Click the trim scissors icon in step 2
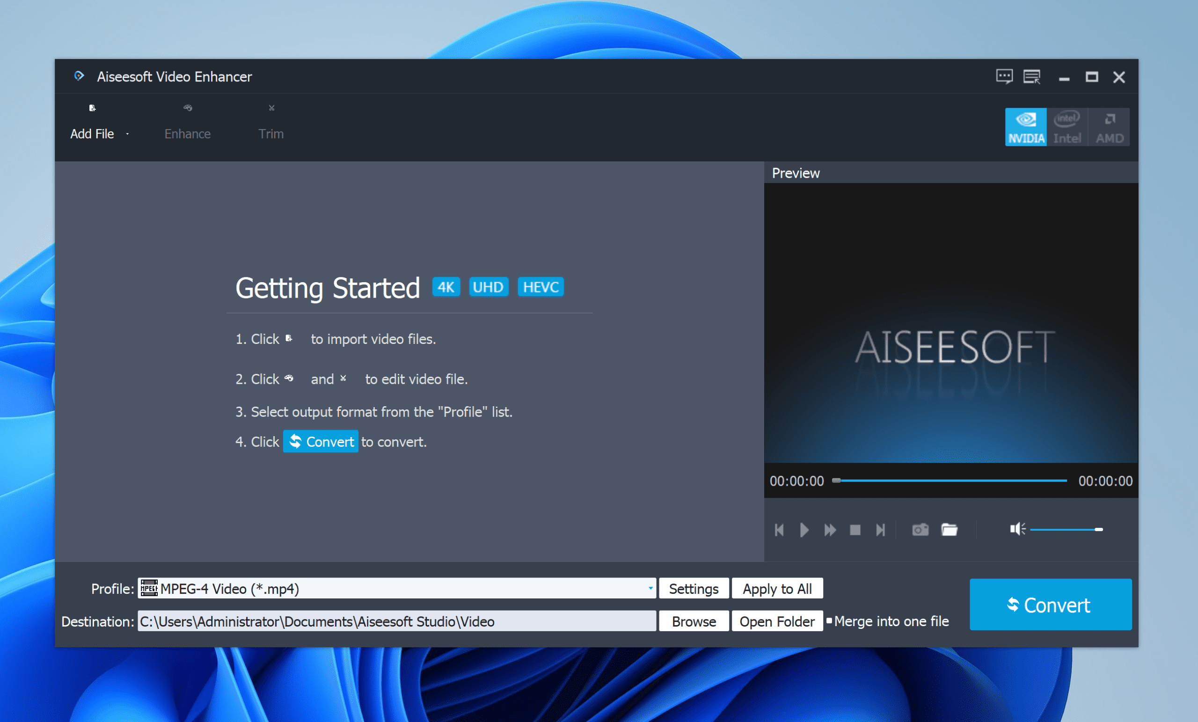This screenshot has height=722, width=1198. click(343, 378)
